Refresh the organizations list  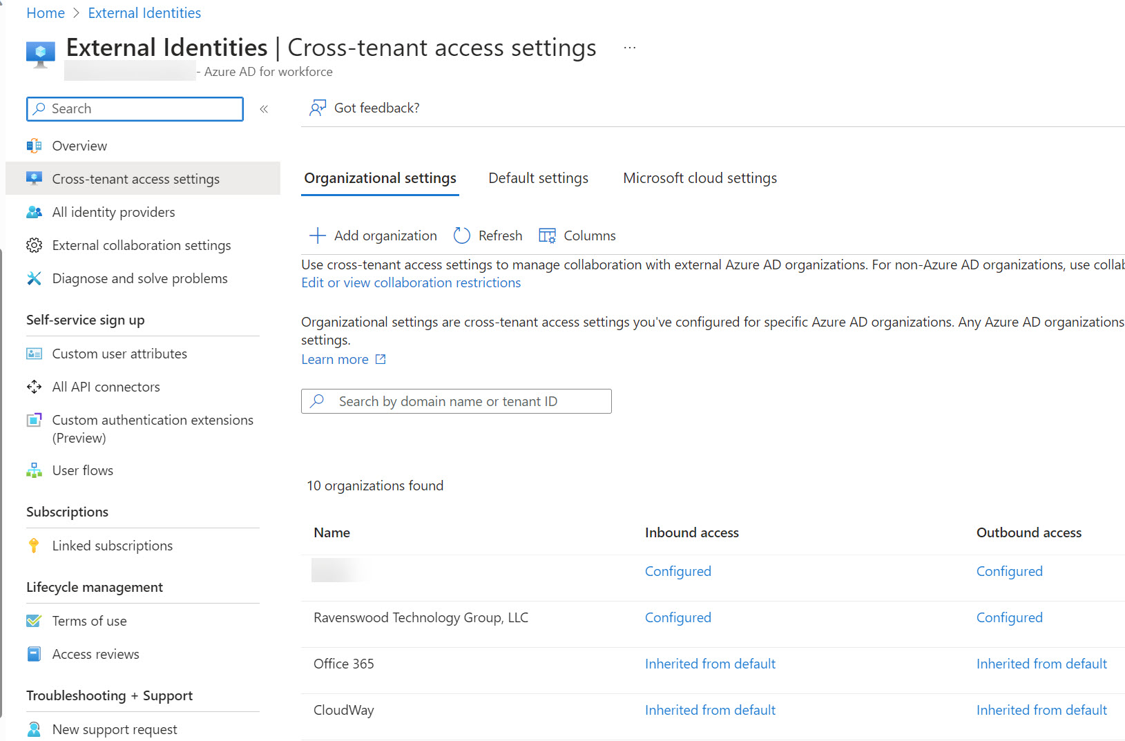tap(488, 235)
